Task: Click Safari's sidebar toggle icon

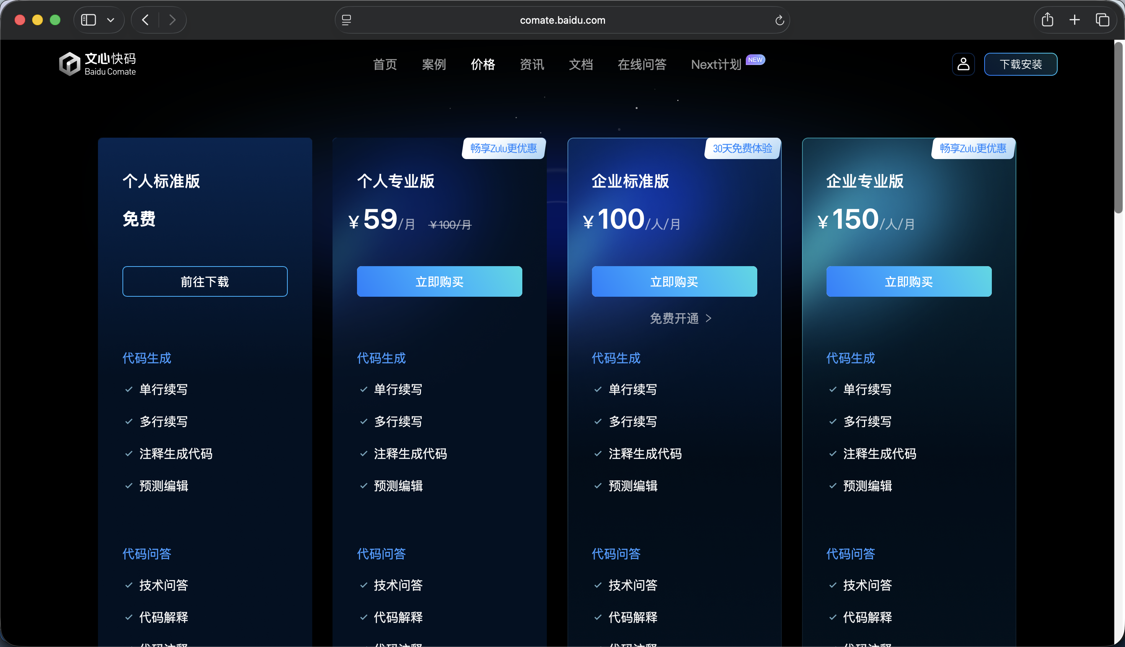Action: 88,20
